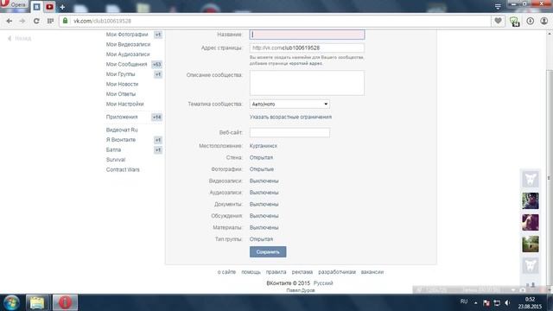Change the Тип группы Открытая option
Image resolution: width=553 pixels, height=311 pixels.
pos(261,239)
